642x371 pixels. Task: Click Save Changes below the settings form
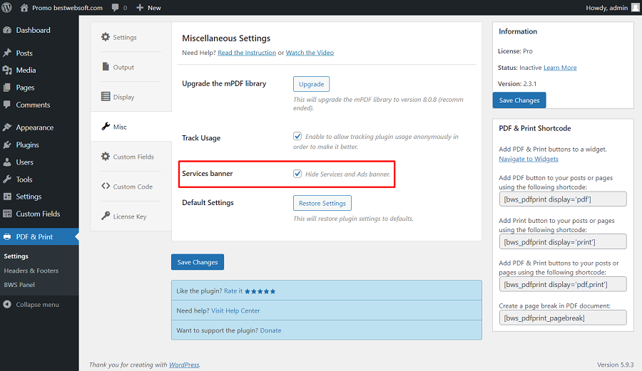coord(198,262)
